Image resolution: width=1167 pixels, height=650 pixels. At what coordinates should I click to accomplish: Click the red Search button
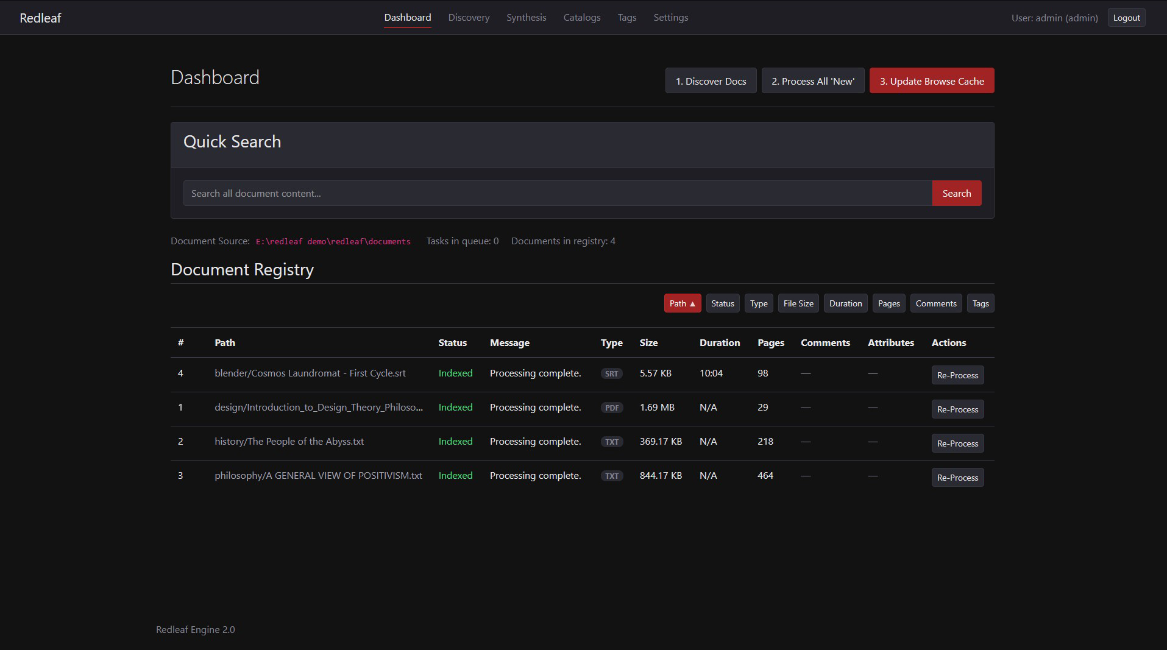956,193
